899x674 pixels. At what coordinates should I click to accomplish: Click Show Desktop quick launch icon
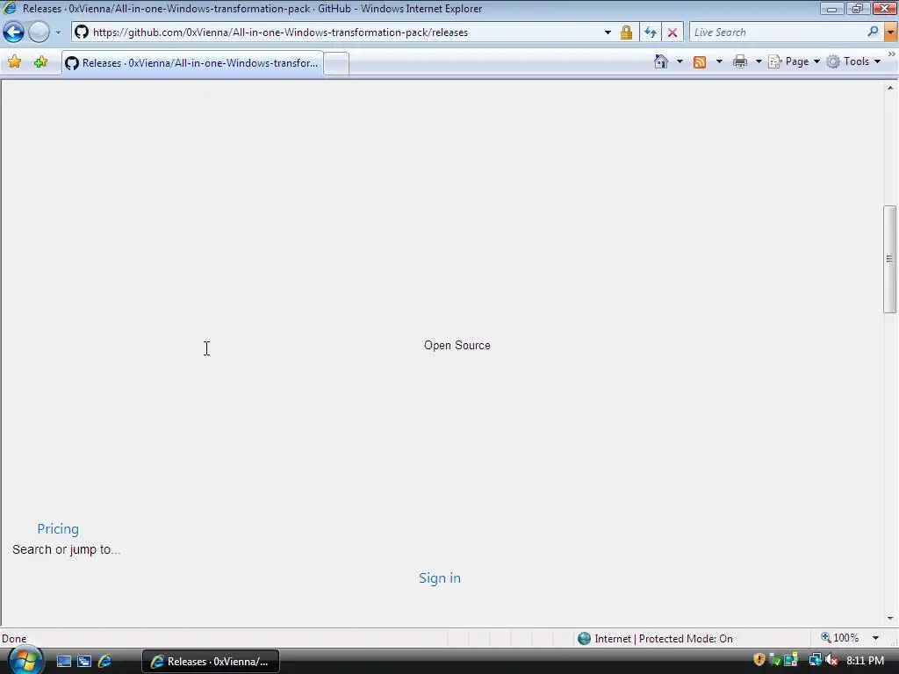[63, 662]
